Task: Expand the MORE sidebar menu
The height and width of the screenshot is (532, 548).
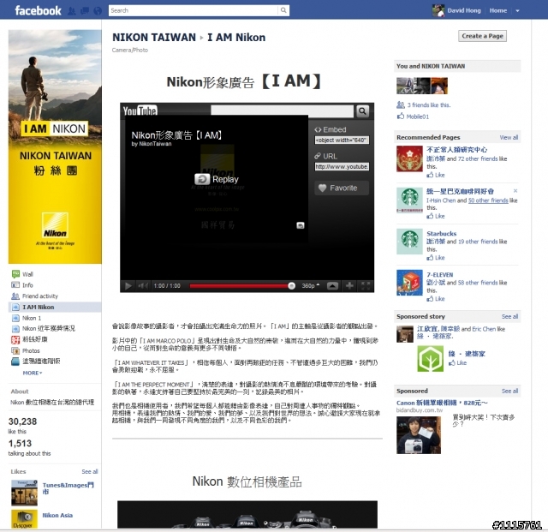Action: (x=33, y=373)
